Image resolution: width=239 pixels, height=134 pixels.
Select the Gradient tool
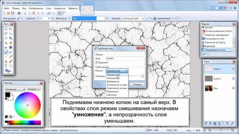click(x=10, y=48)
